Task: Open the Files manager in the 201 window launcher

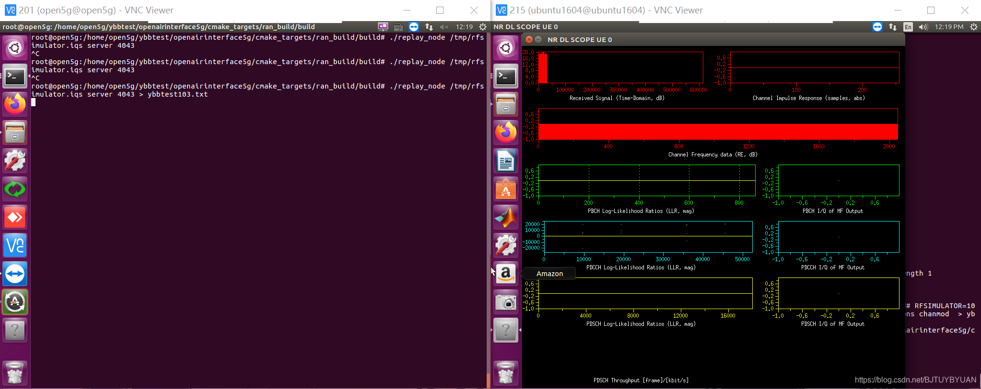Action: tap(15, 133)
